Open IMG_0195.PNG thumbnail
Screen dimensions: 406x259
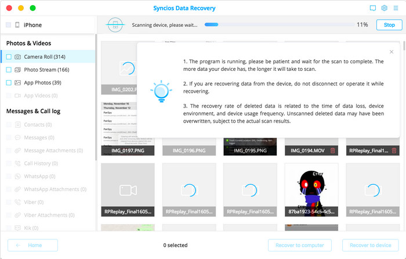click(250, 147)
